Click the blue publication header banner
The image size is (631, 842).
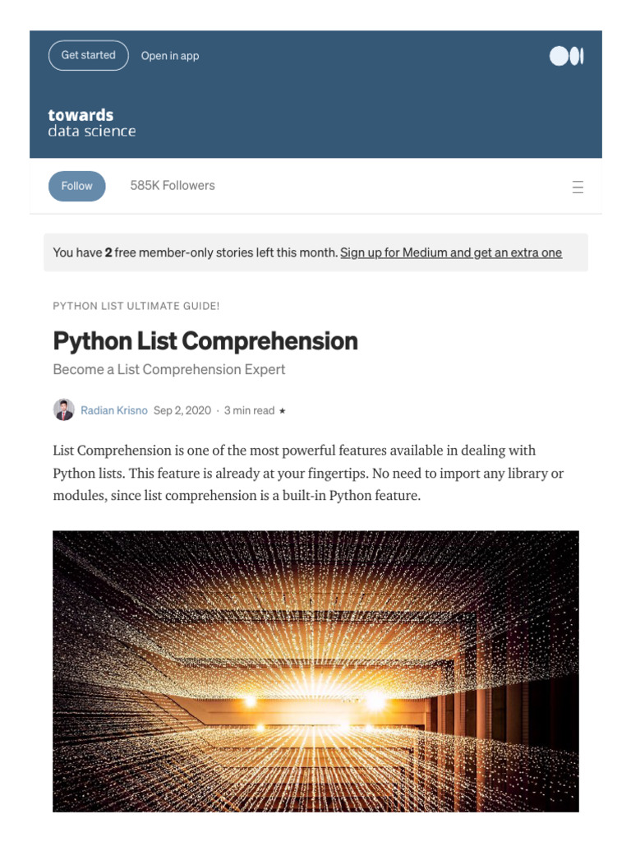click(315, 94)
